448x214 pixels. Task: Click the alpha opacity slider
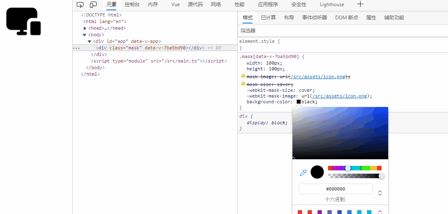tap(355, 176)
